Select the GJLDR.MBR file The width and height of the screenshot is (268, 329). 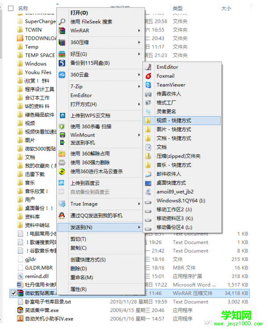click(x=39, y=268)
